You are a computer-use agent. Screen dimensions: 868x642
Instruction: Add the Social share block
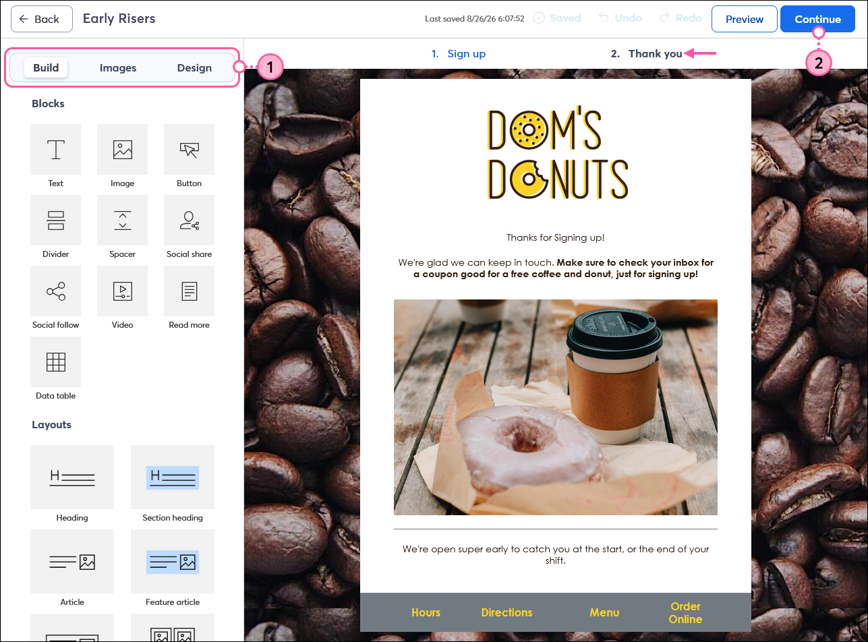(x=189, y=221)
